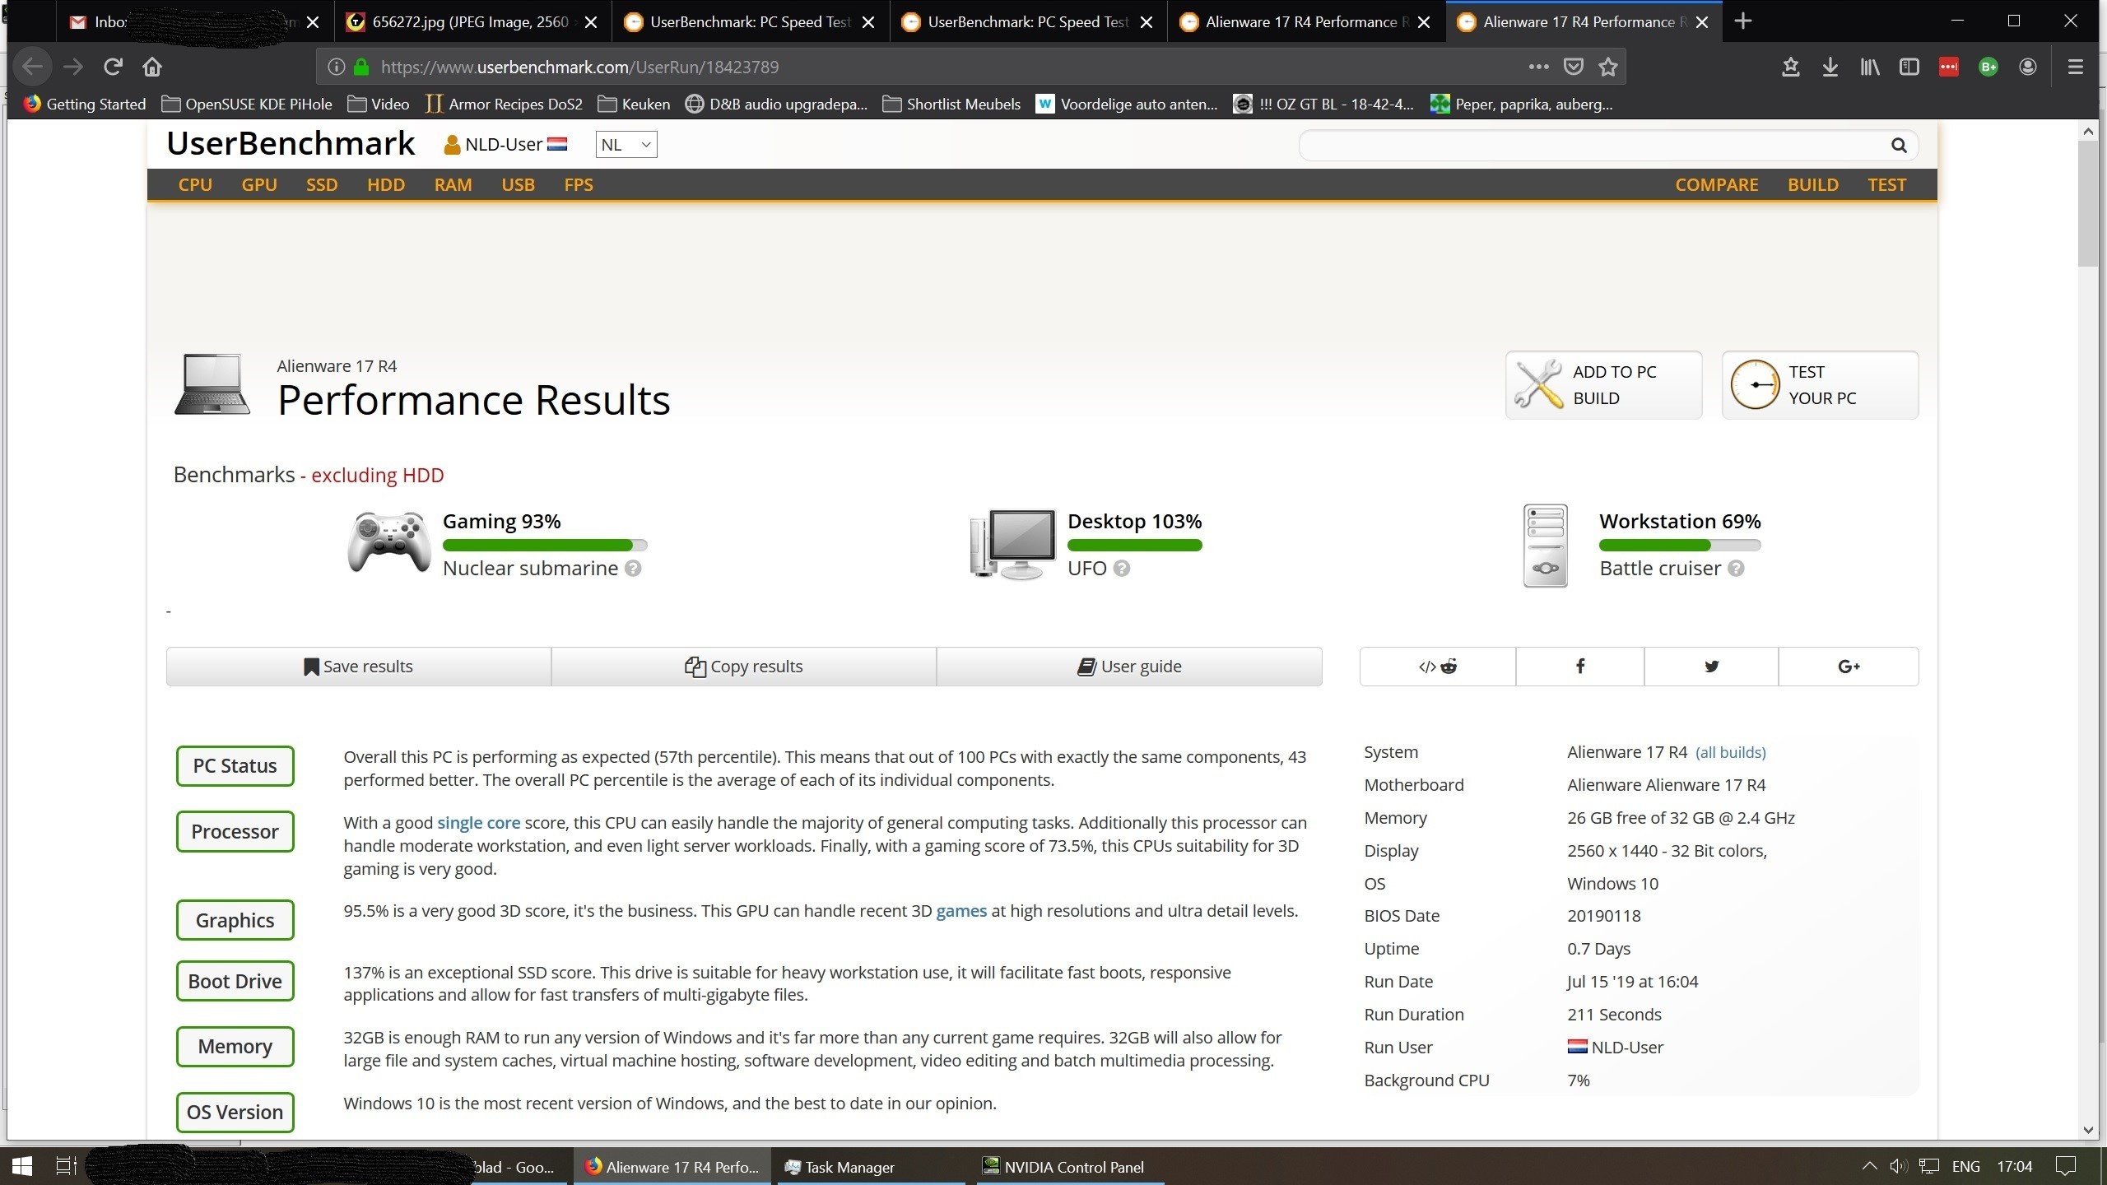Click the Twitter share icon
Image resolution: width=2107 pixels, height=1185 pixels.
[x=1711, y=667]
